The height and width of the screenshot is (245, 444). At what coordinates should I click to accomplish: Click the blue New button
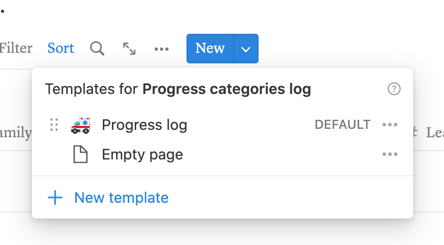pos(210,49)
